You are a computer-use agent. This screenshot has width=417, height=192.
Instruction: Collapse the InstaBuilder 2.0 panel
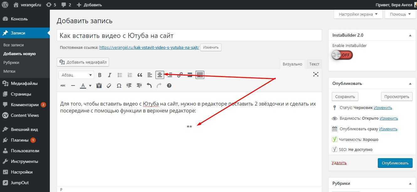pos(410,35)
